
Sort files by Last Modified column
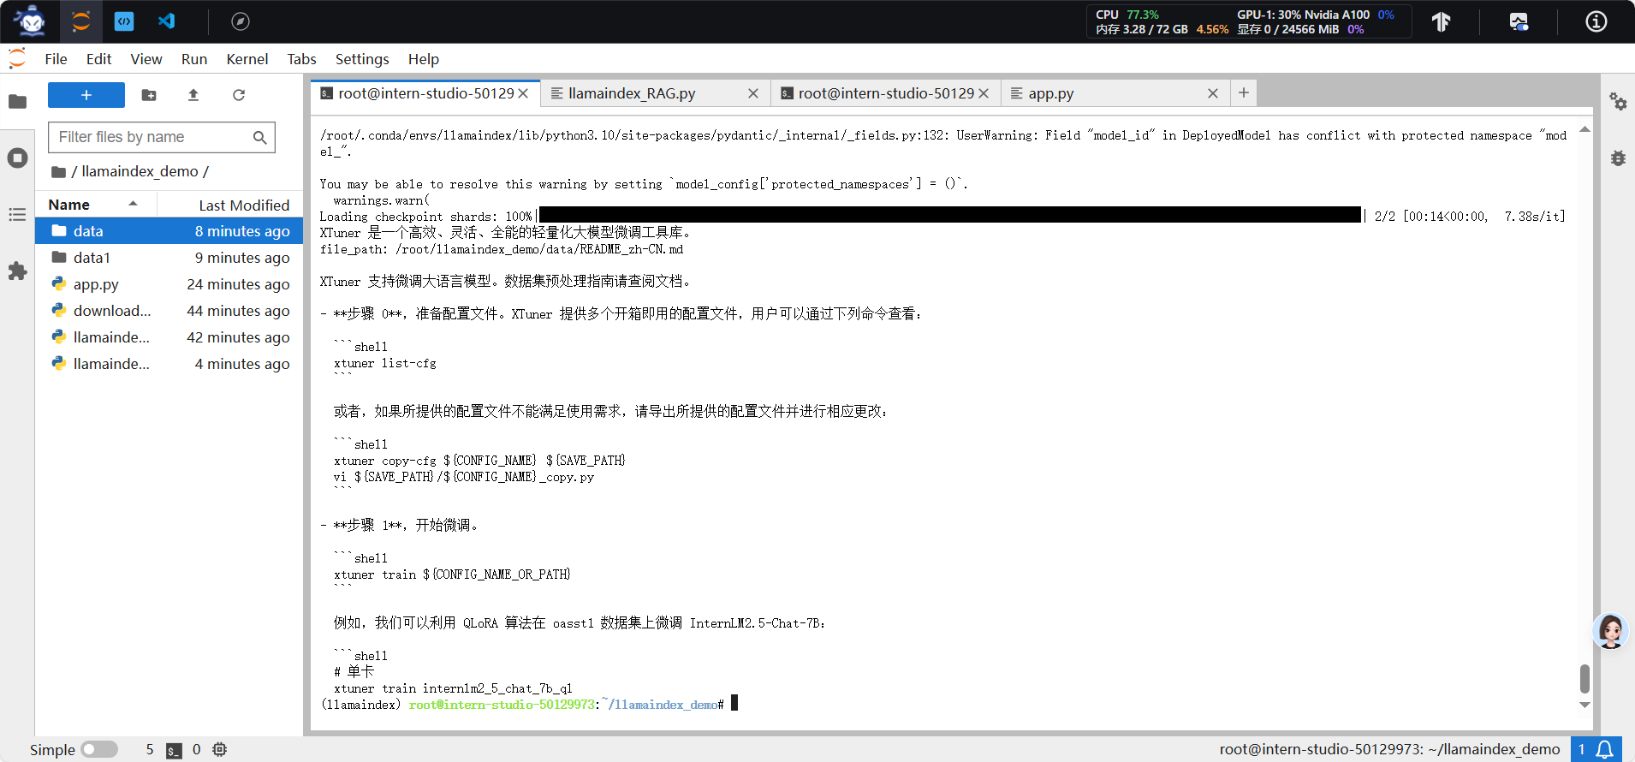click(244, 205)
